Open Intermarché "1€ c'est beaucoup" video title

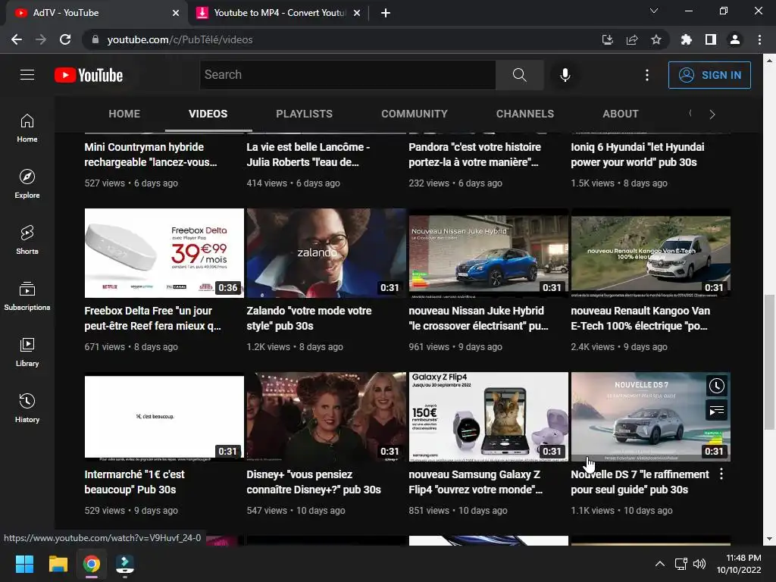(135, 482)
